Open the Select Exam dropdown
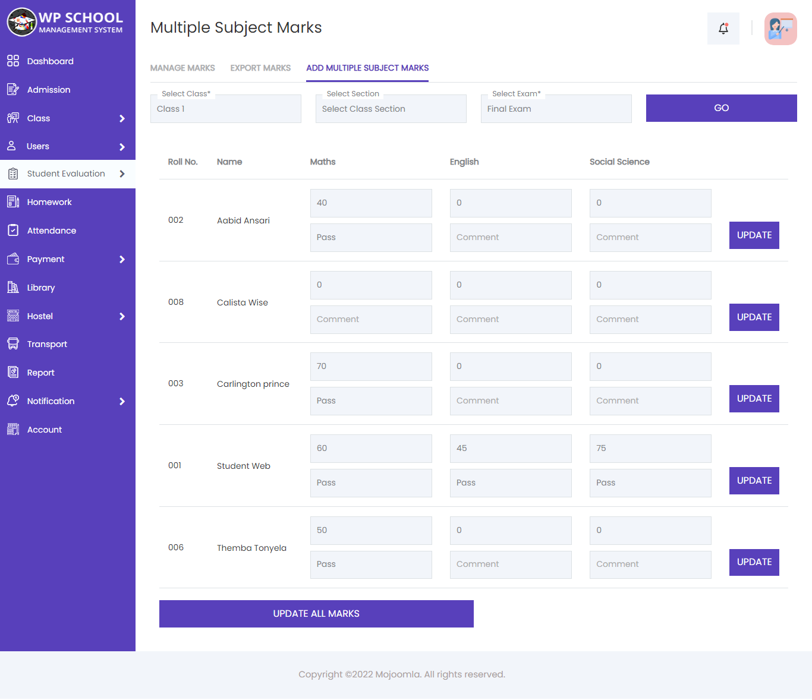This screenshot has width=812, height=700. click(556, 109)
